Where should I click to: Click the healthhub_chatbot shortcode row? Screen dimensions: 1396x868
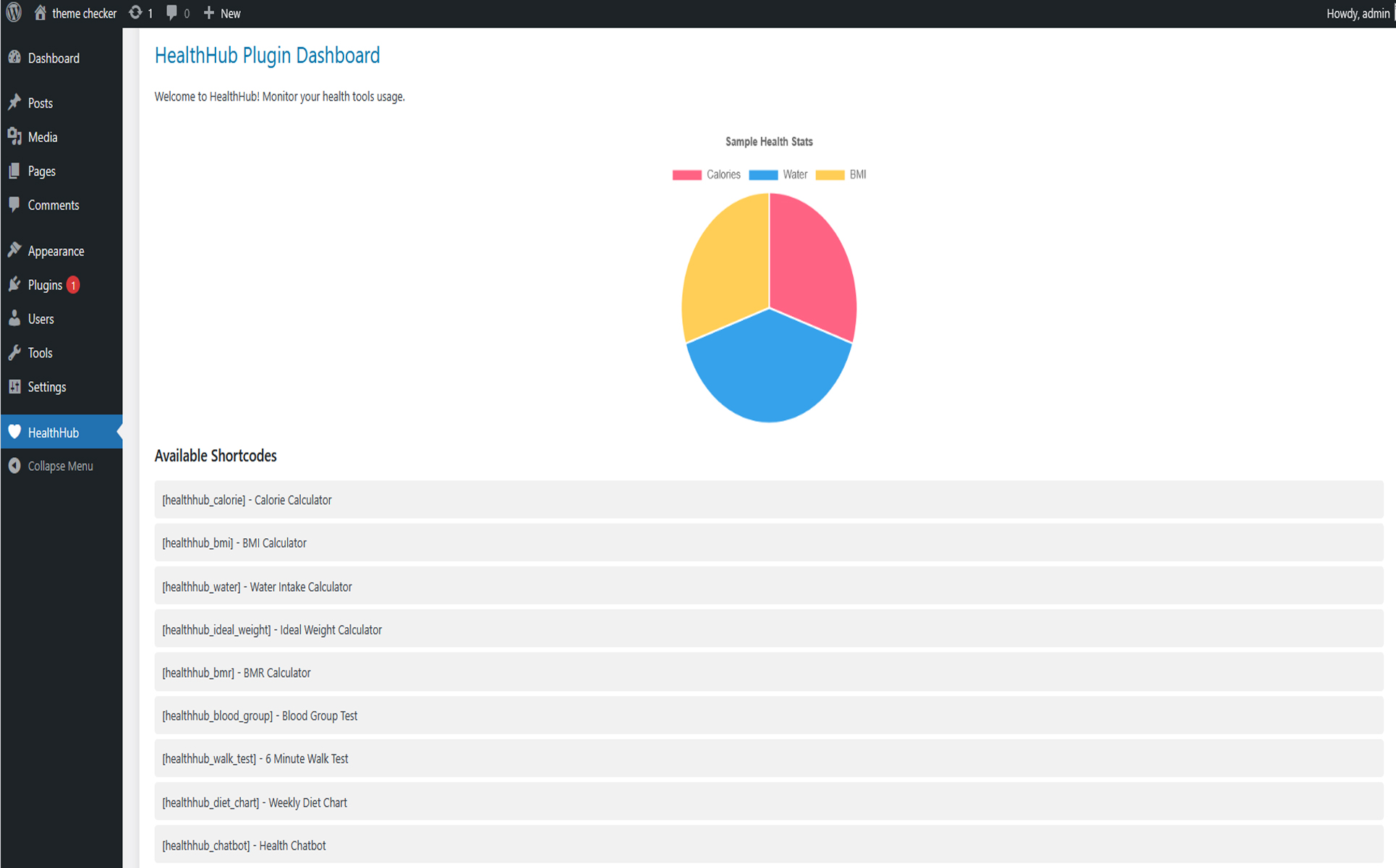(768, 845)
